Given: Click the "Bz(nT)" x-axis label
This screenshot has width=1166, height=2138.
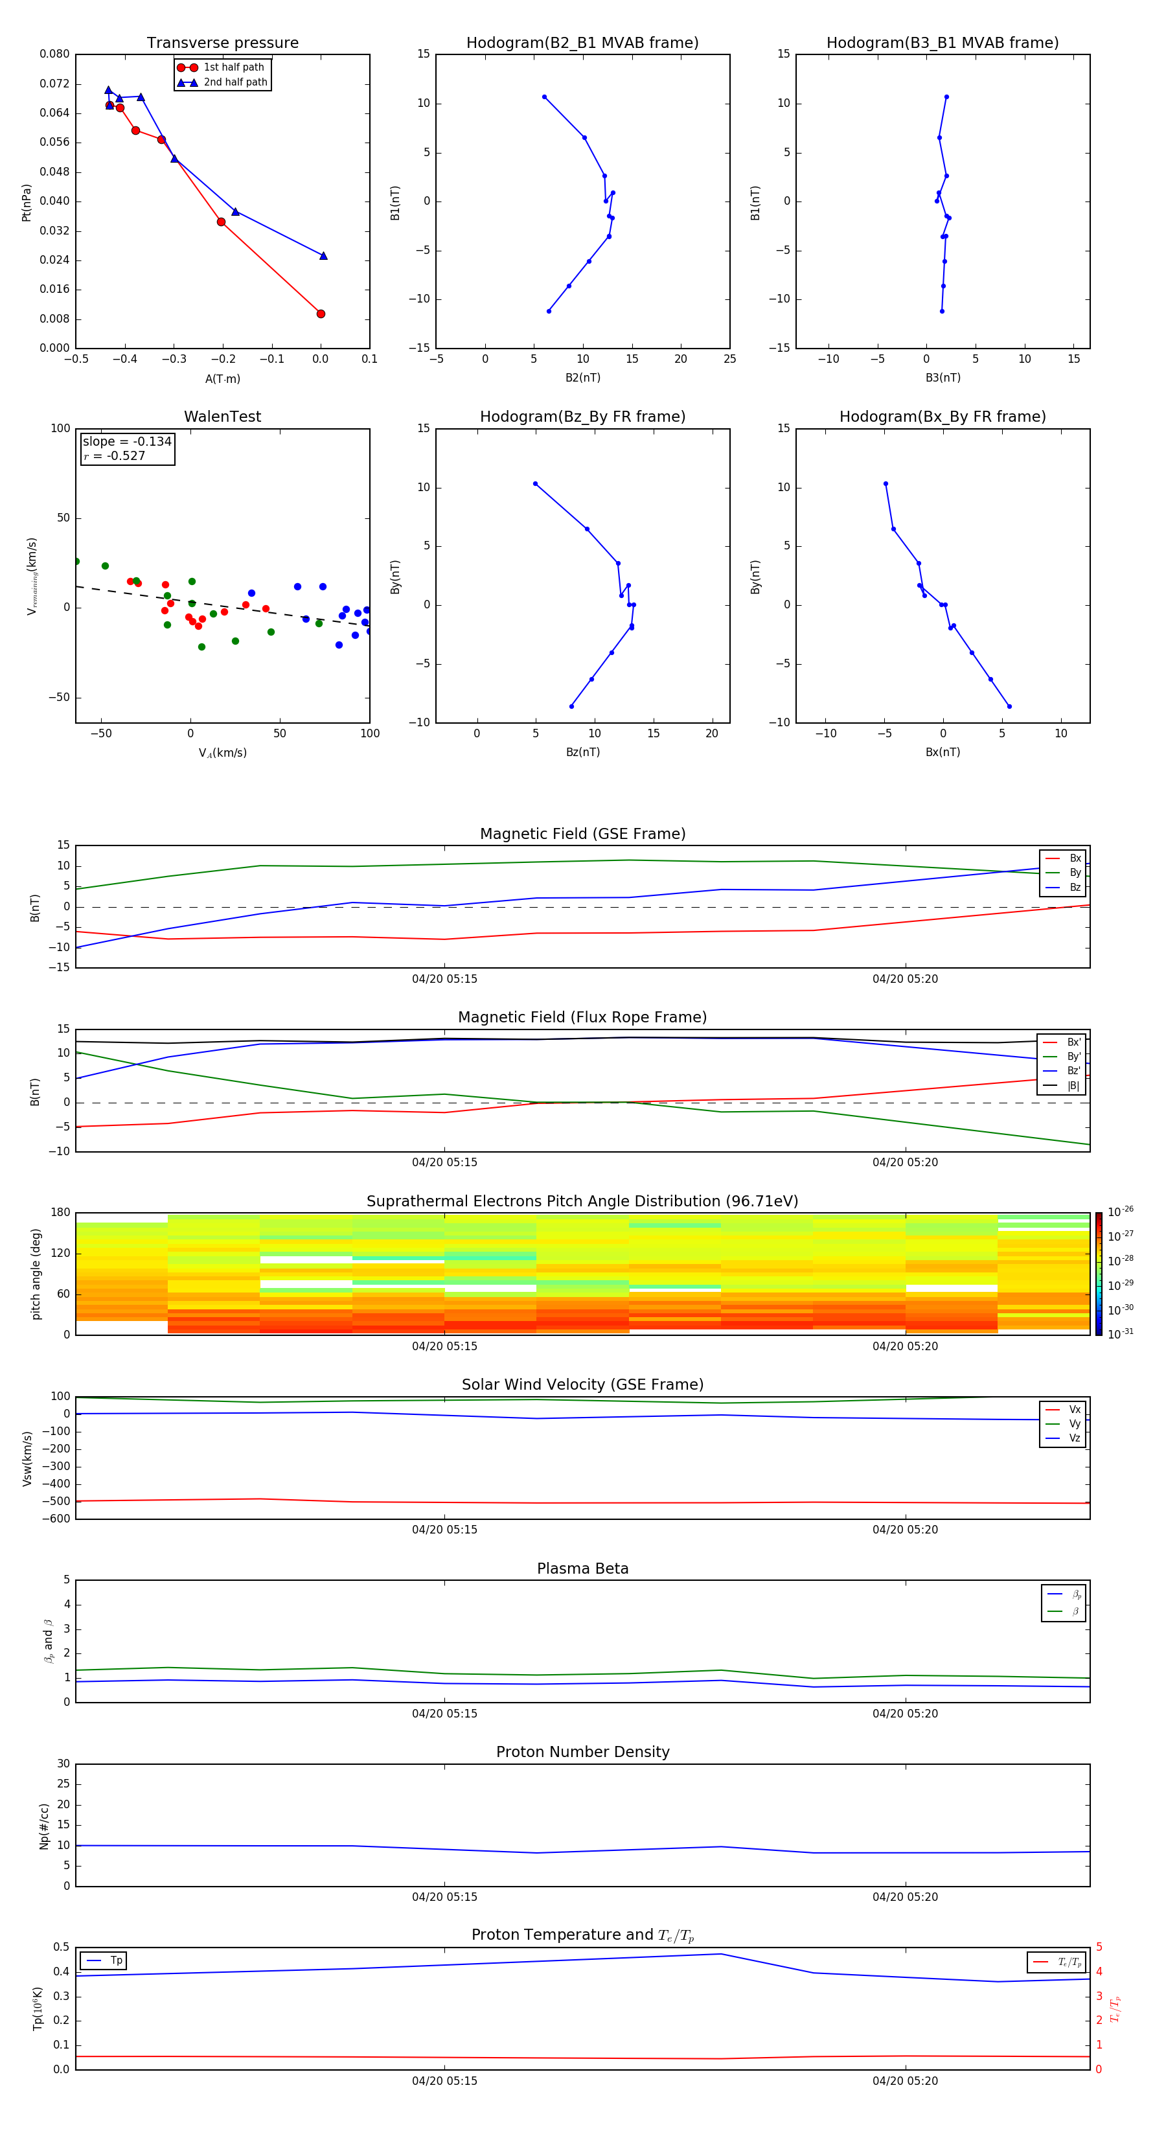Looking at the screenshot, I should pos(582,752).
